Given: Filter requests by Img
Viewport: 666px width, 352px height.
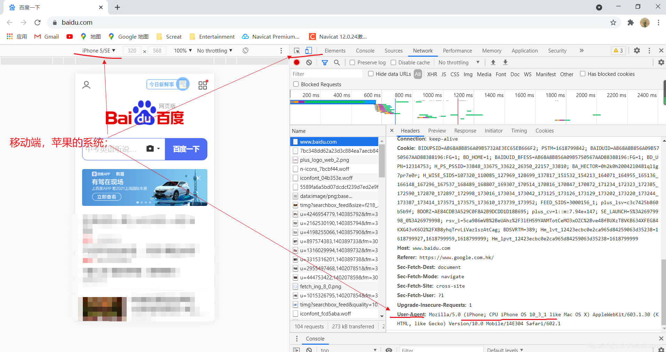Looking at the screenshot, I should pyautogui.click(x=468, y=74).
